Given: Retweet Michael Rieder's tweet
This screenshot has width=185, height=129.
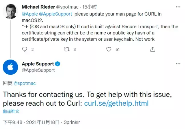Looking at the screenshot, I should click(67, 49).
